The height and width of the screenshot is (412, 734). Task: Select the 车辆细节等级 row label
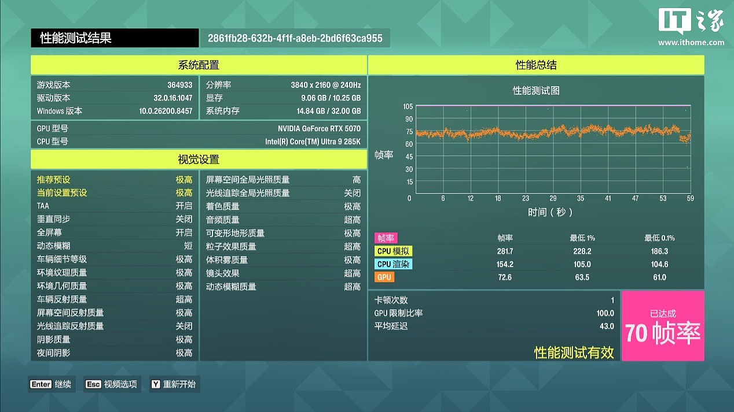(x=62, y=259)
